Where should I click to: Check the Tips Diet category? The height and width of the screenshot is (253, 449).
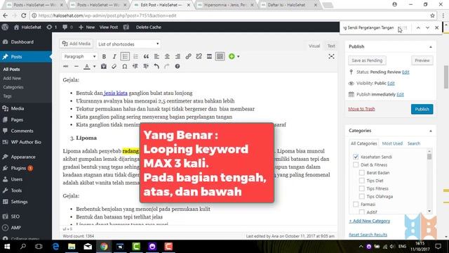[x=362, y=181]
